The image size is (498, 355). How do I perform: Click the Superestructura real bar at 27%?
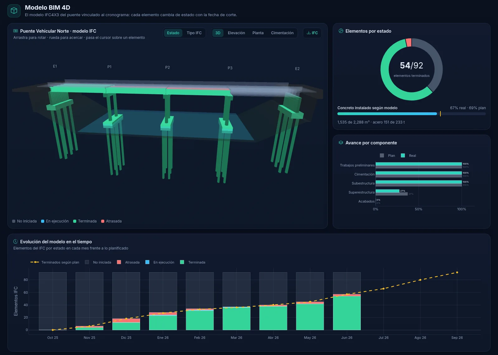tap(388, 191)
